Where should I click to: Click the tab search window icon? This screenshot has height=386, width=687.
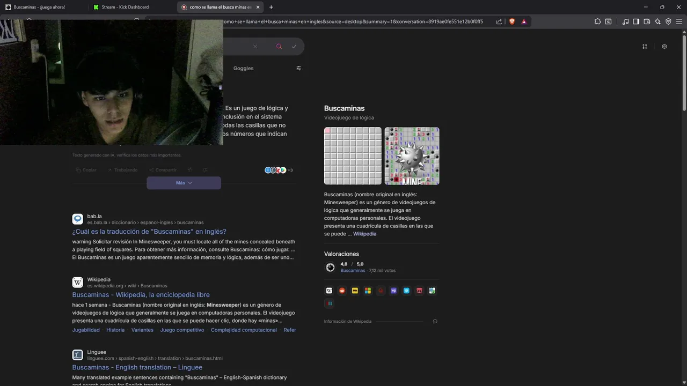pos(608,21)
